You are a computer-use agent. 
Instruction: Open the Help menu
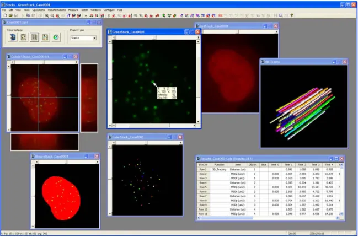coord(120,10)
